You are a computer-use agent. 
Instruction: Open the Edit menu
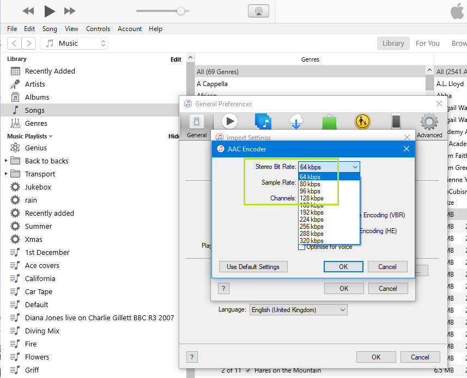point(29,29)
